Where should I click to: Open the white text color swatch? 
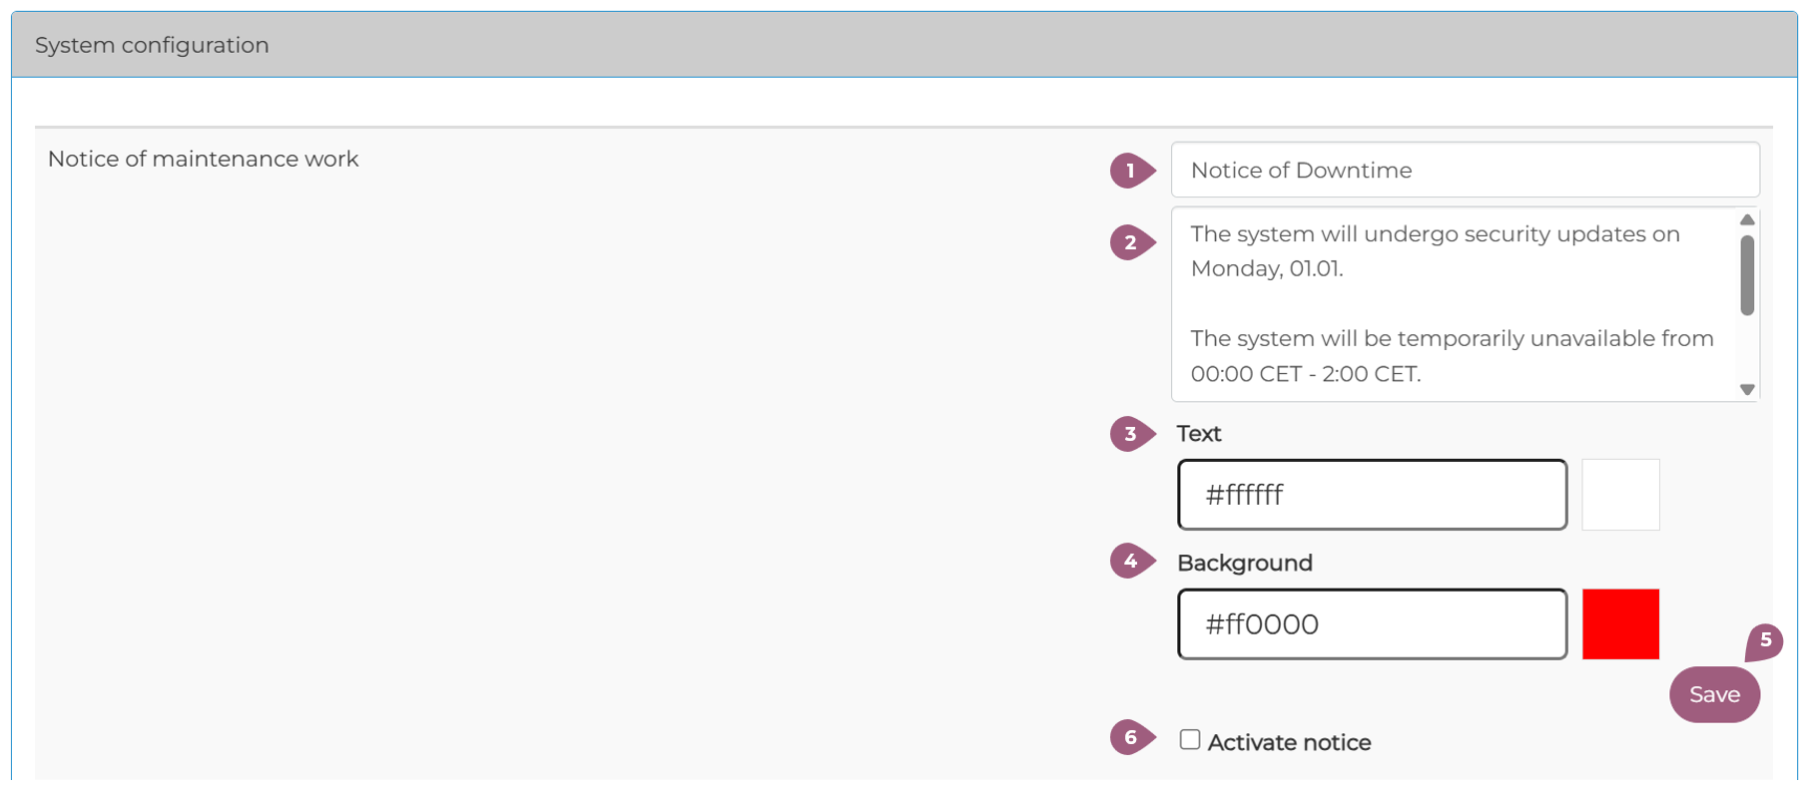click(x=1620, y=495)
